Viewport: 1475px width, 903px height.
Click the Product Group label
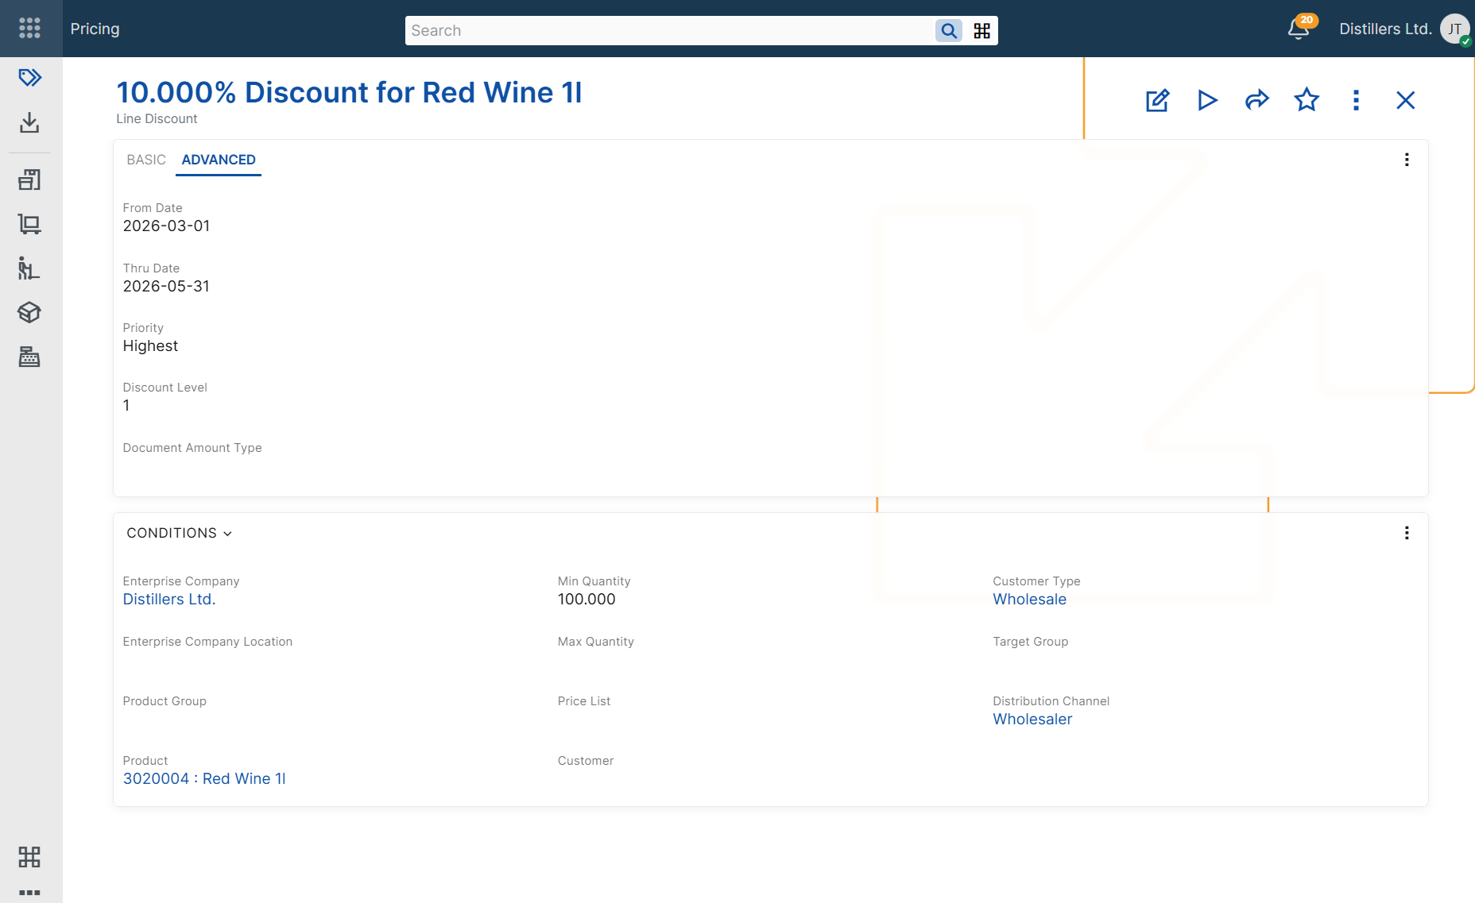tap(165, 701)
